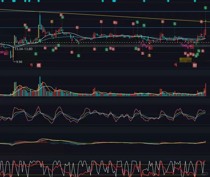
Task: Click the red q marker beside 榜
Action: click(31, 65)
